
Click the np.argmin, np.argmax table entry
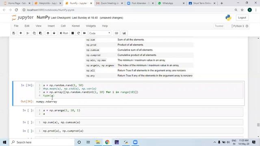click(x=100, y=65)
